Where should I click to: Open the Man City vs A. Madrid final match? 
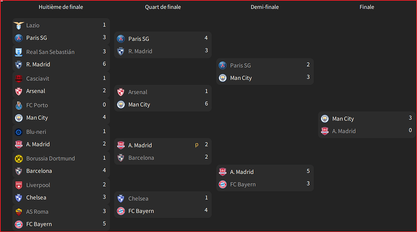pyautogui.click(x=367, y=125)
